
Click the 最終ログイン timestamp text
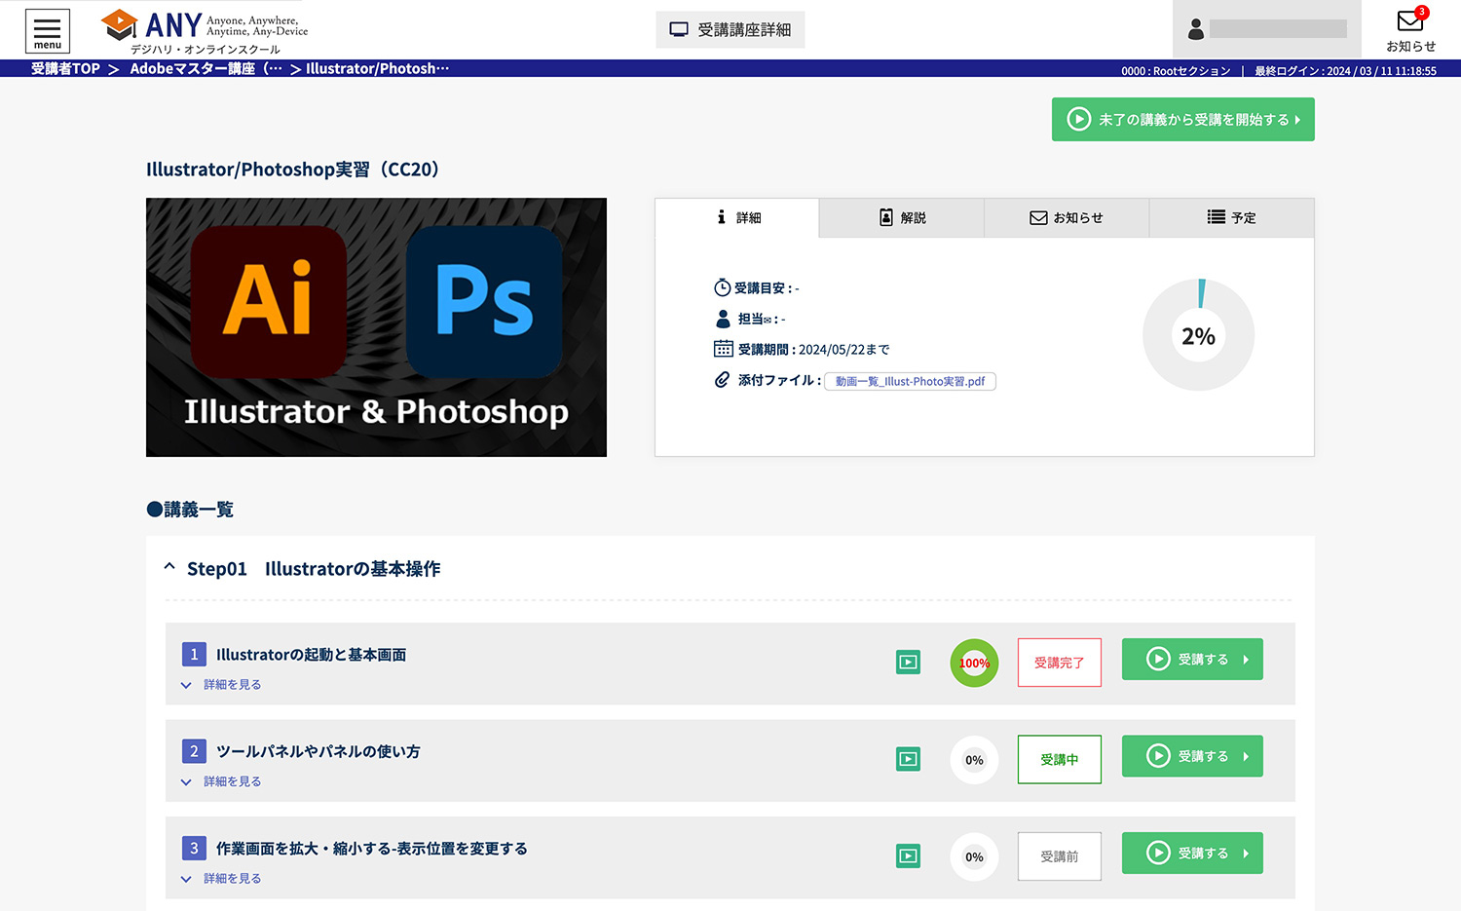pyautogui.click(x=1345, y=71)
